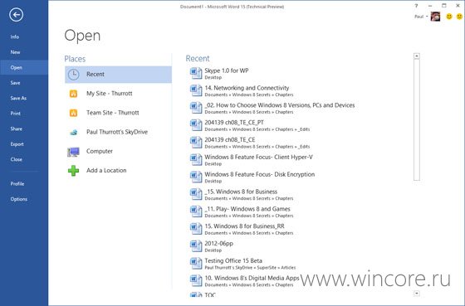Click the Word icon for 14. Networking and Connectivity
The height and width of the screenshot is (306, 465).
coord(196,90)
